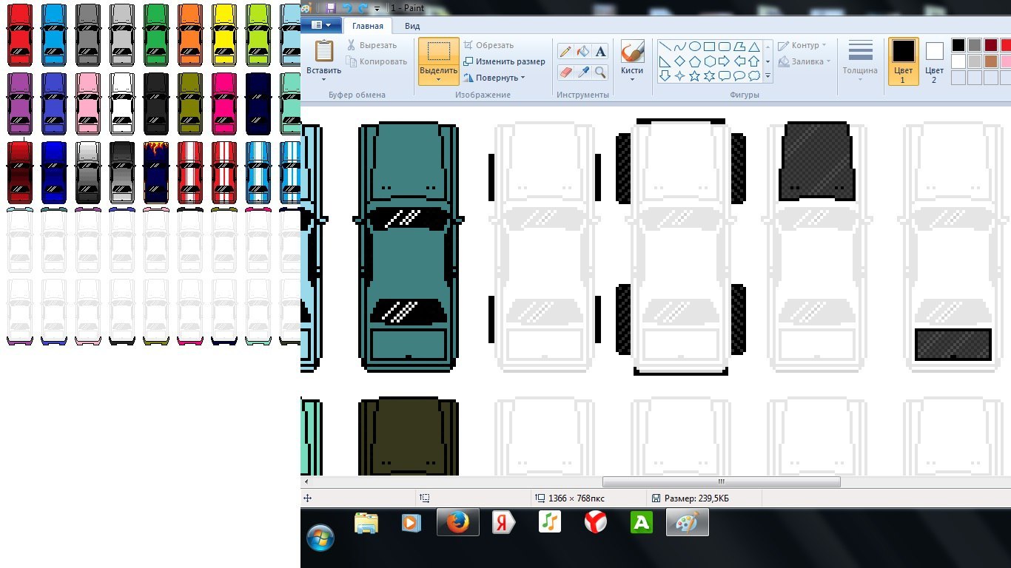
Task: Open Windows Explorer from the taskbar
Action: click(x=367, y=523)
